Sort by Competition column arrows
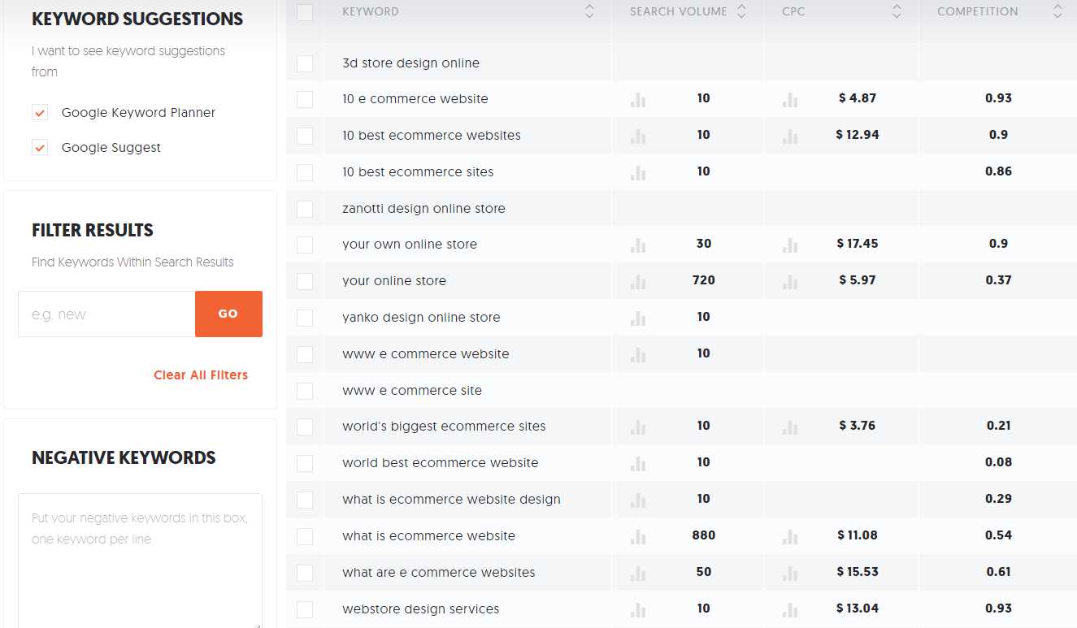Screen dimensions: 1077x628 point(1057,11)
